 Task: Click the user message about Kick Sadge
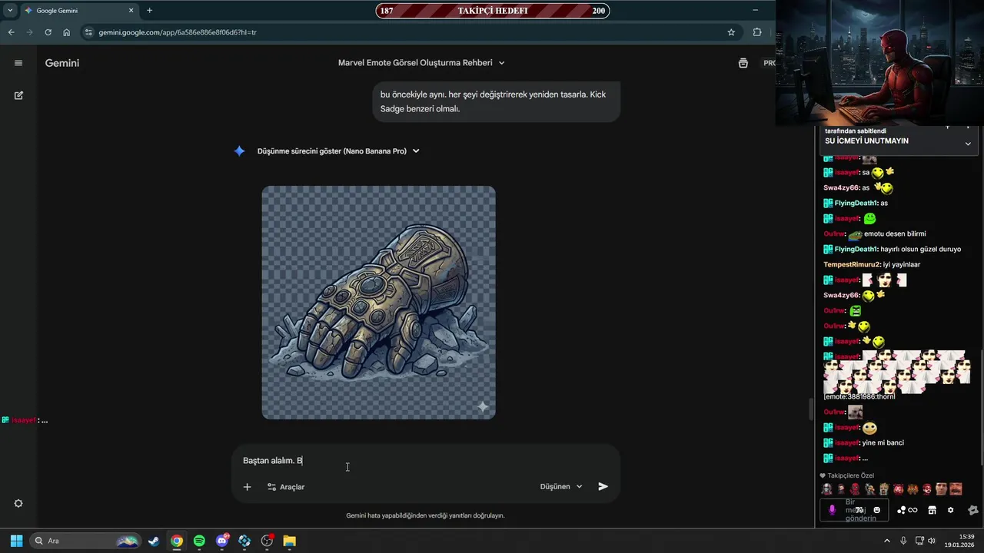[496, 101]
